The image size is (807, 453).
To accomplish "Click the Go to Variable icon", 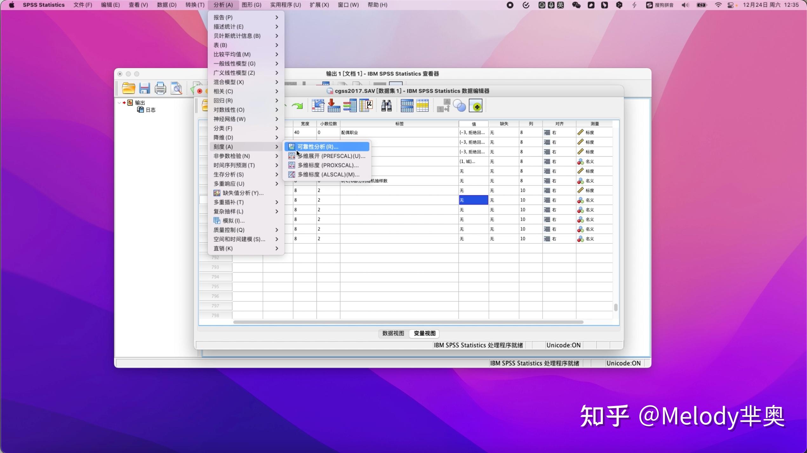I will coord(334,106).
